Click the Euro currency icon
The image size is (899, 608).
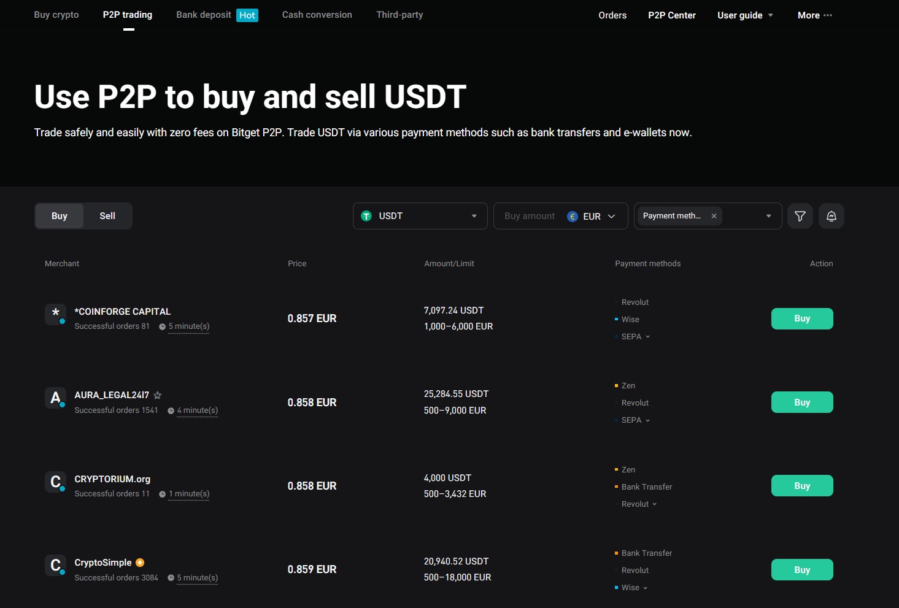[573, 217]
